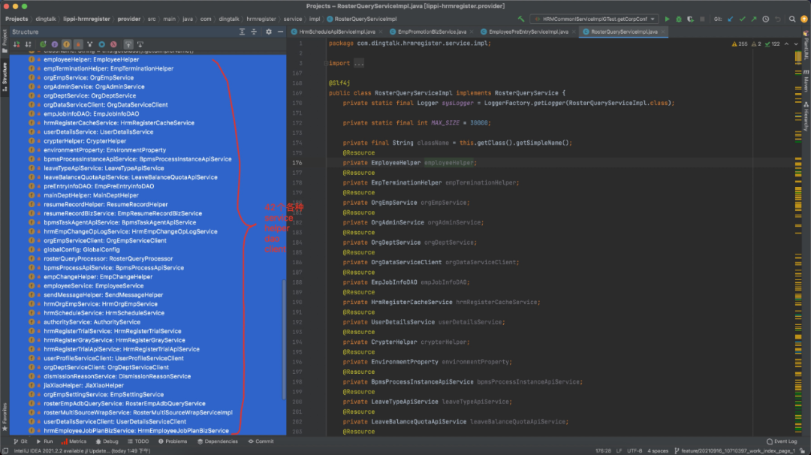Open the Event Log
Image resolution: width=811 pixels, height=455 pixels.
(782, 441)
